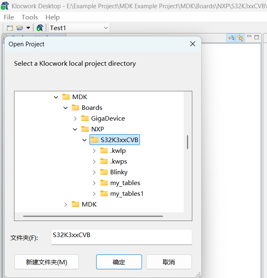Toggle the Link with Editor icon

tap(241, 38)
